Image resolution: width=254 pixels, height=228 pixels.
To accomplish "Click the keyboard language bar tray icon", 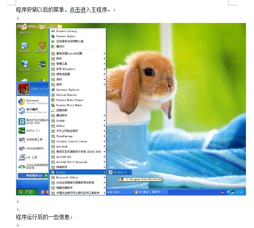I will [x=223, y=192].
